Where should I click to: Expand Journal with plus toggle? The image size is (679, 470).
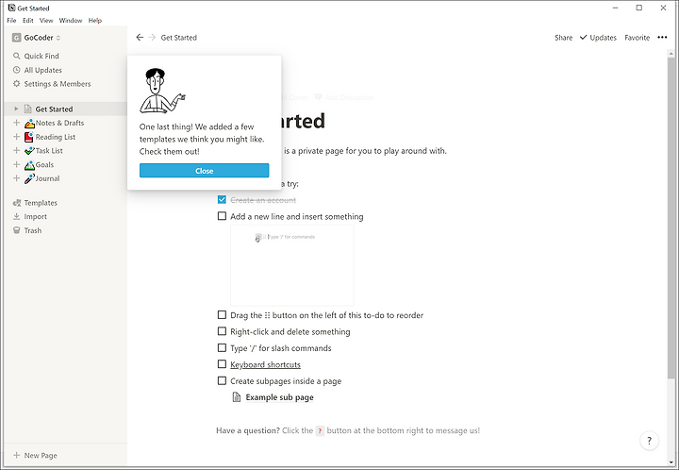[16, 178]
